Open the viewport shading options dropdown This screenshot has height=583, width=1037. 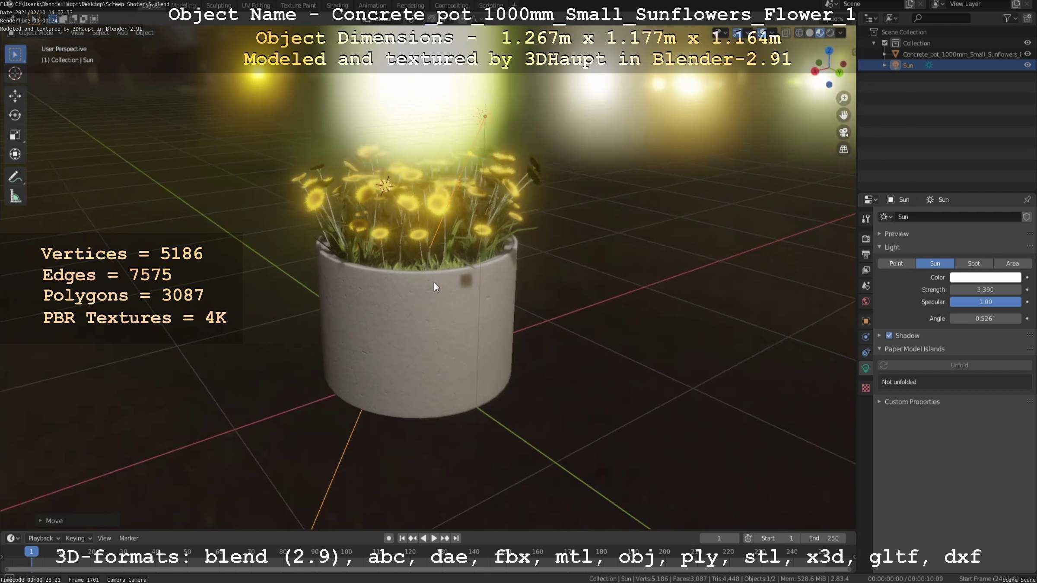(x=841, y=33)
